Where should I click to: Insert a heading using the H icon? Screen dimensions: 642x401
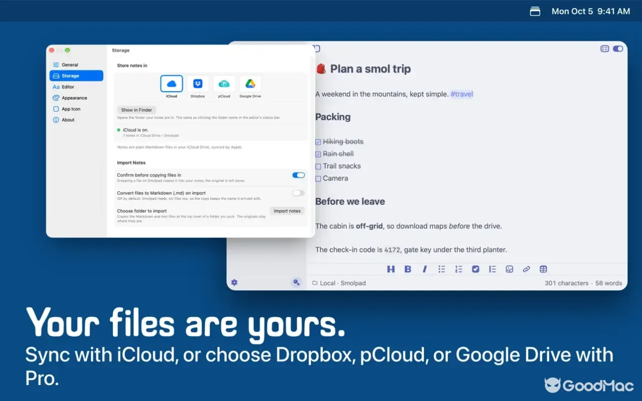click(x=391, y=269)
